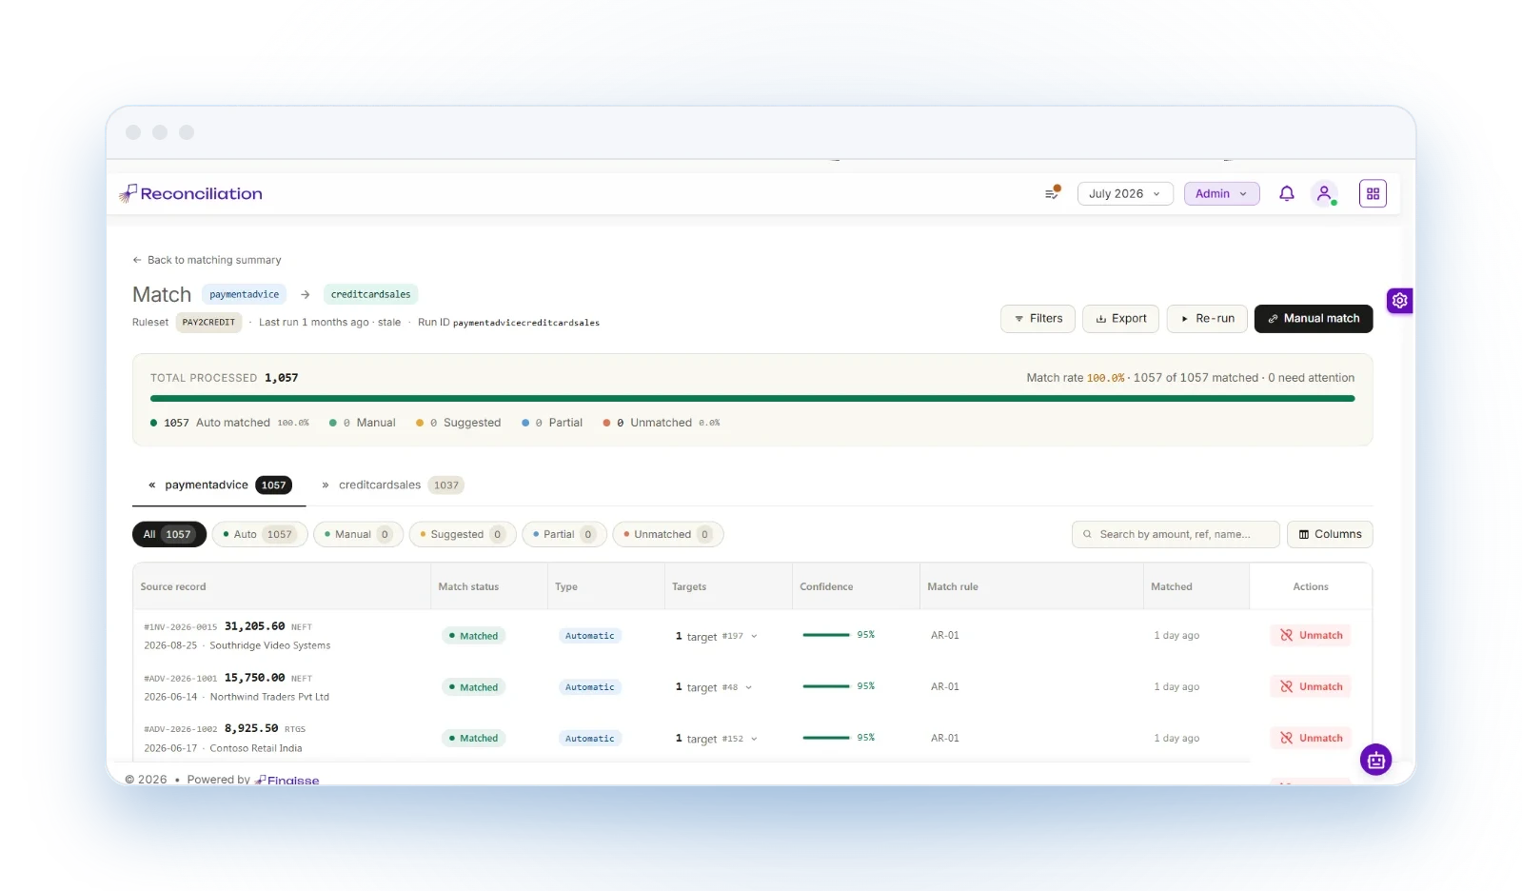Click the green match rate progress bar
This screenshot has height=891, width=1522.
pos(752,399)
